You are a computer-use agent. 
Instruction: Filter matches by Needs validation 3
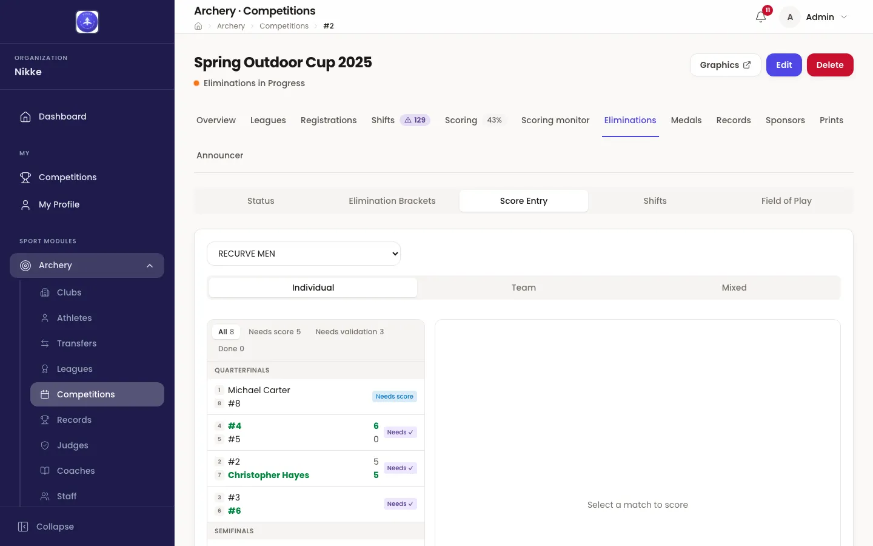(x=350, y=332)
